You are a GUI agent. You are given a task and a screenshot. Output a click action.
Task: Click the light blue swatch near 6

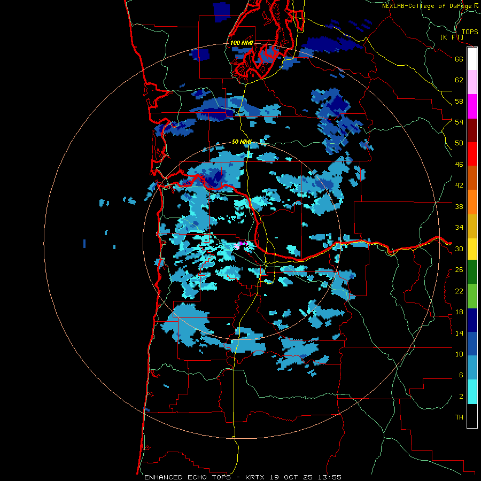tap(472, 367)
